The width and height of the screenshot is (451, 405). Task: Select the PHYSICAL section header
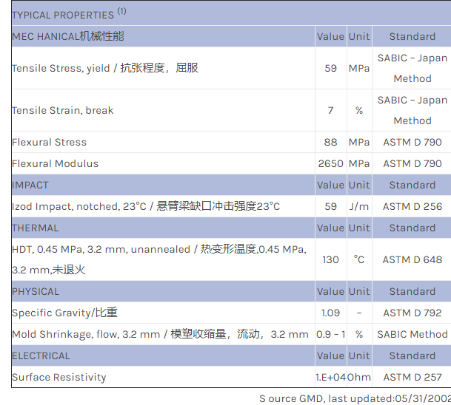[36, 291]
